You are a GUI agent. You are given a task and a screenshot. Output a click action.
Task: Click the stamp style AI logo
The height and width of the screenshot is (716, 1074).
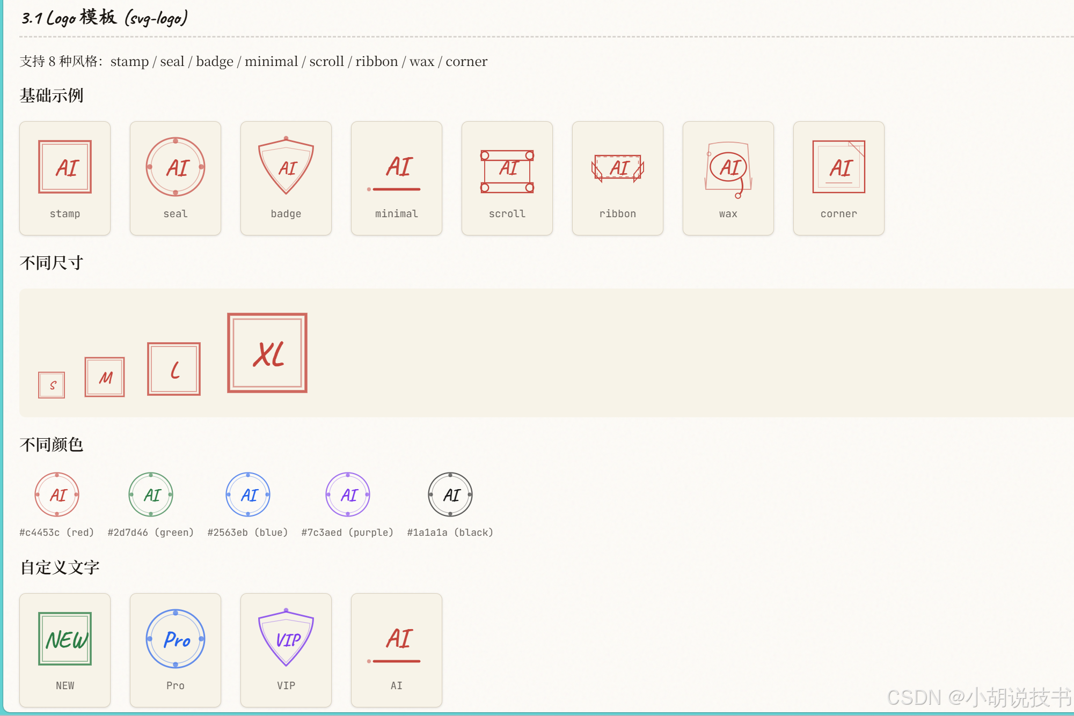[x=65, y=167]
